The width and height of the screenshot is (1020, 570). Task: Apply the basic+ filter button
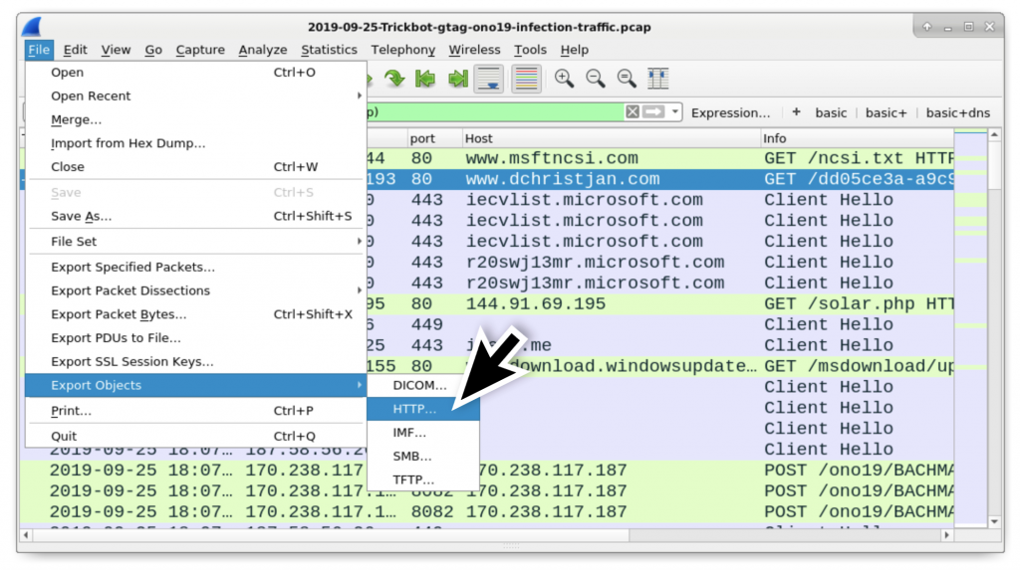[x=886, y=112]
